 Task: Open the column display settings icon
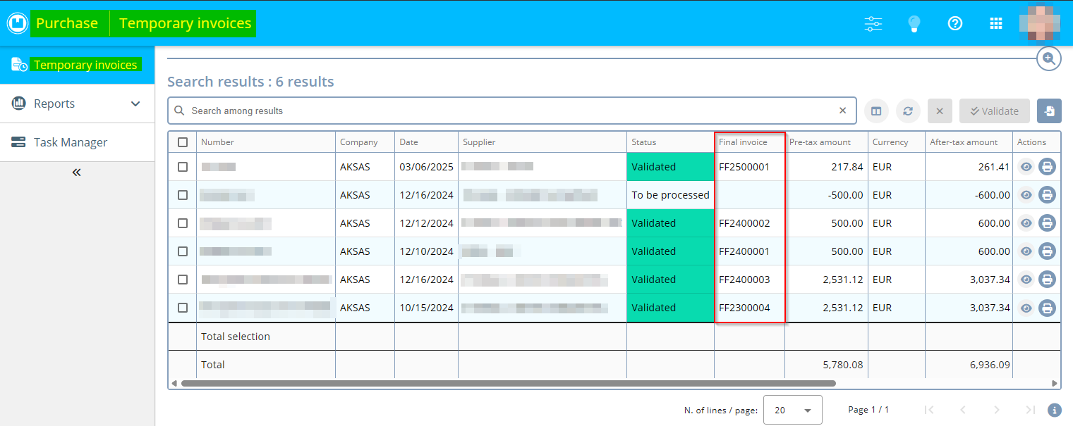(876, 111)
